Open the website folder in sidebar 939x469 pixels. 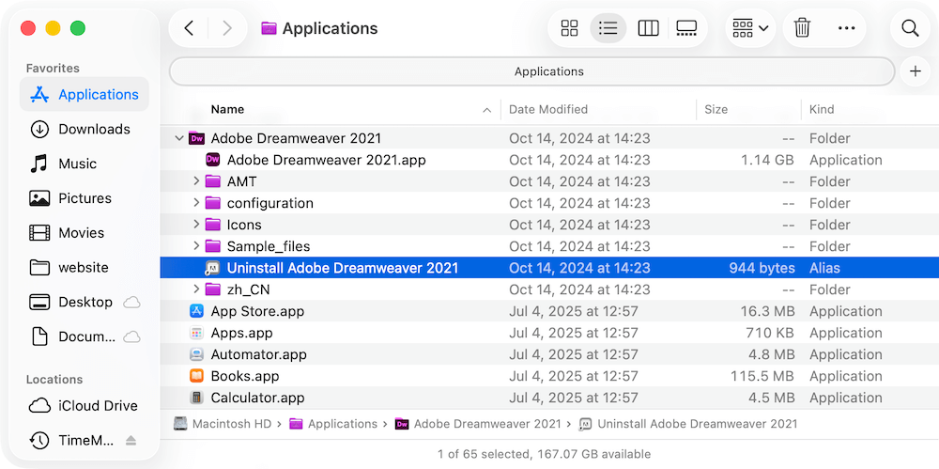pos(85,268)
